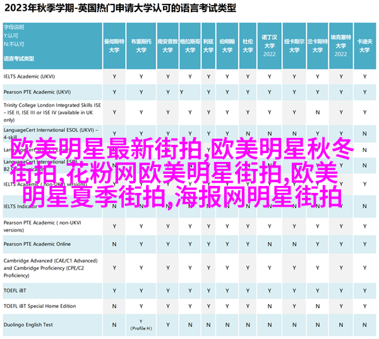Screen dimensions: 379x339
Task: Click the 'Duolingo English Test' row label
Action: [28, 324]
